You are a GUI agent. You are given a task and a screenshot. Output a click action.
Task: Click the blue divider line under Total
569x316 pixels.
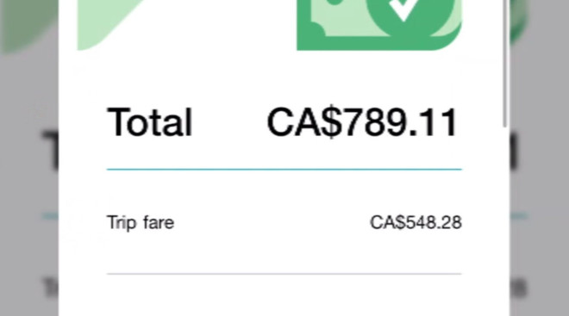[284, 170]
